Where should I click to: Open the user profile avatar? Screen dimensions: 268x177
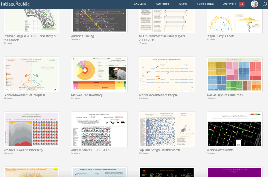tap(254, 4)
